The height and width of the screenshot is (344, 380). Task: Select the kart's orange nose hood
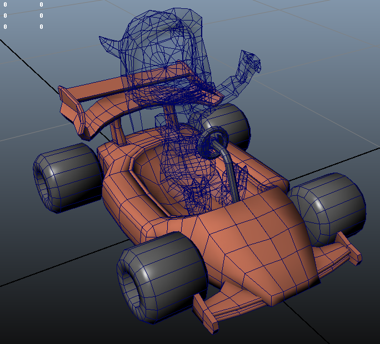[258, 245]
